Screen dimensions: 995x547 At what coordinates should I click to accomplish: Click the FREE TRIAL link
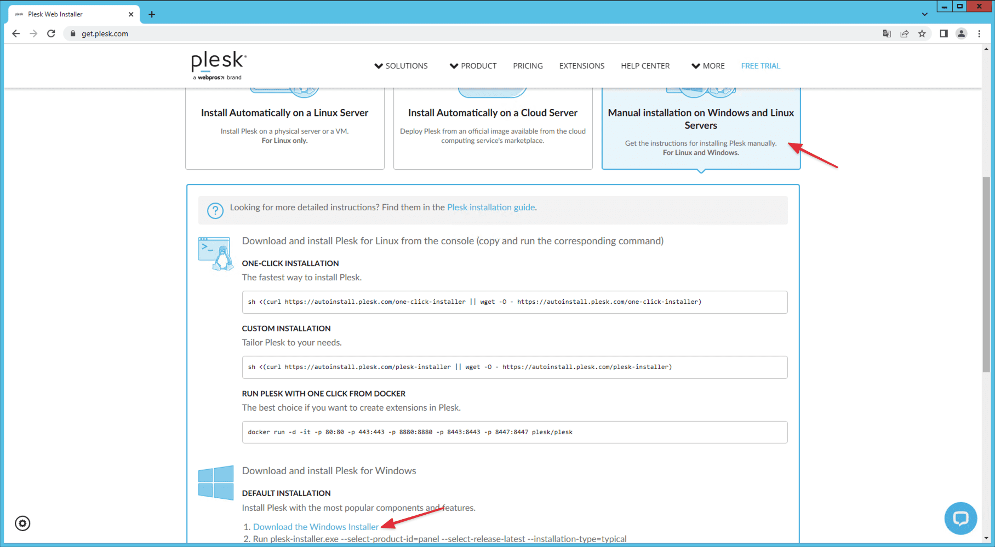click(x=760, y=66)
